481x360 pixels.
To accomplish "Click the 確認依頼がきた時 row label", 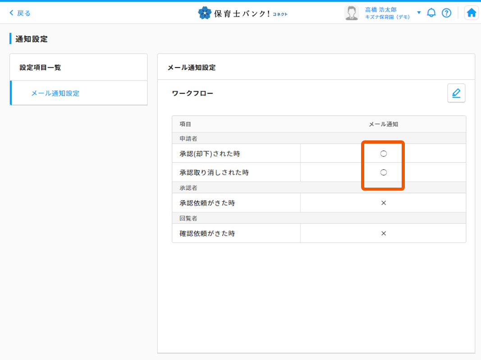I will pos(207,234).
